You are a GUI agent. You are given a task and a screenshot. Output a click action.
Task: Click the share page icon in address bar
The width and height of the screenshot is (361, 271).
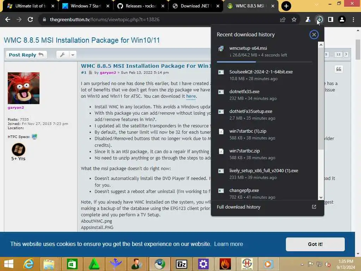(x=283, y=20)
